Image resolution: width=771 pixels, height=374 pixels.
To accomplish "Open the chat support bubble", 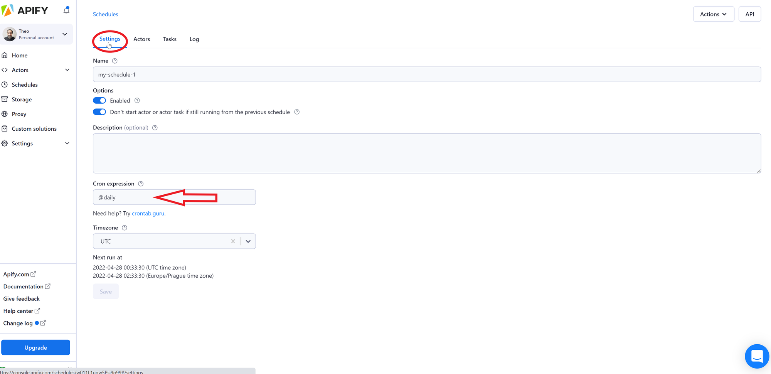I will click(757, 356).
